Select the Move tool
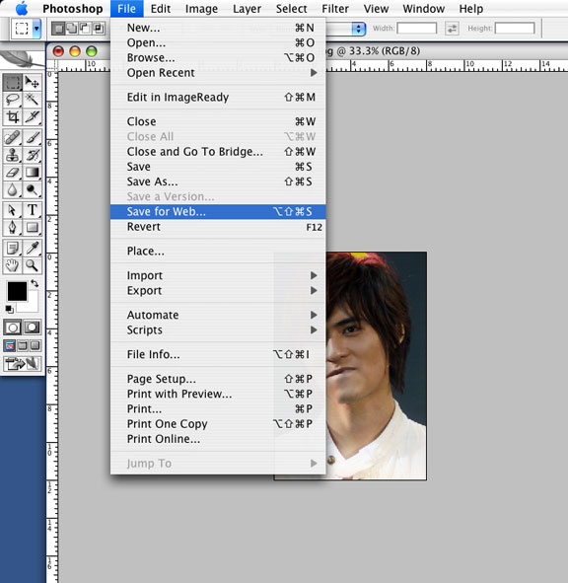This screenshot has width=568, height=583. [x=33, y=82]
